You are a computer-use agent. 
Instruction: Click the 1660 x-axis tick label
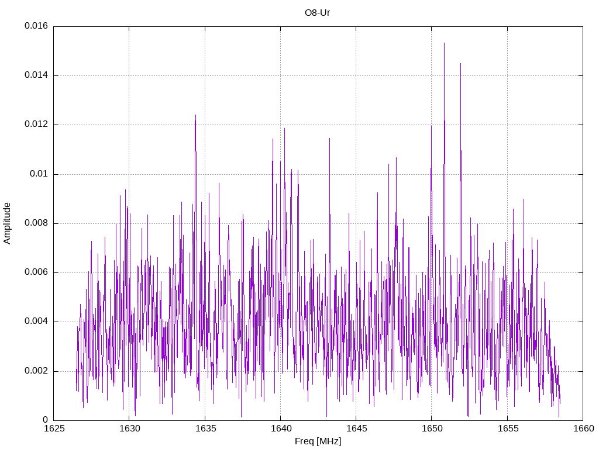[x=583, y=429]
